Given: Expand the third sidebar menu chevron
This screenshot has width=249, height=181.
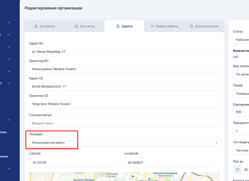Looking at the screenshot, I should pos(9,47).
